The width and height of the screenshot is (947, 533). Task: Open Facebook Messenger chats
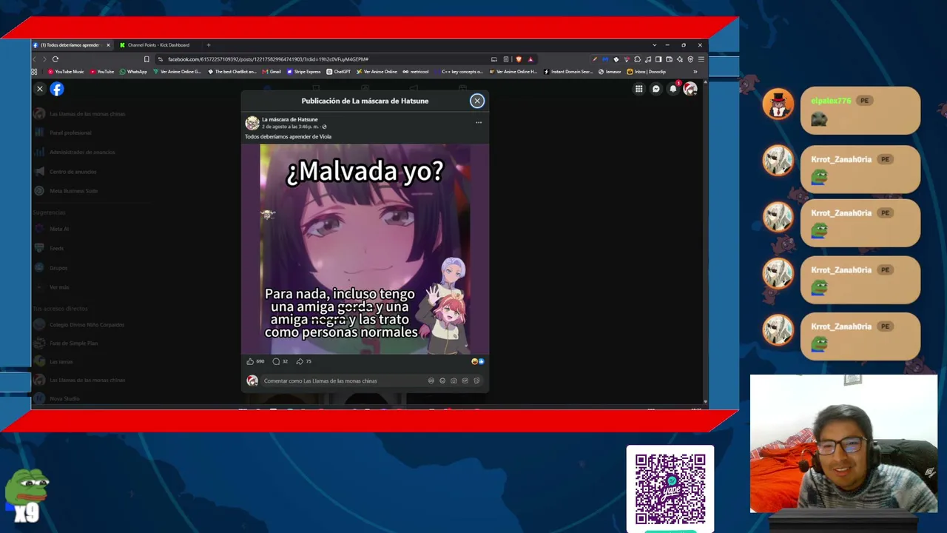pos(656,89)
